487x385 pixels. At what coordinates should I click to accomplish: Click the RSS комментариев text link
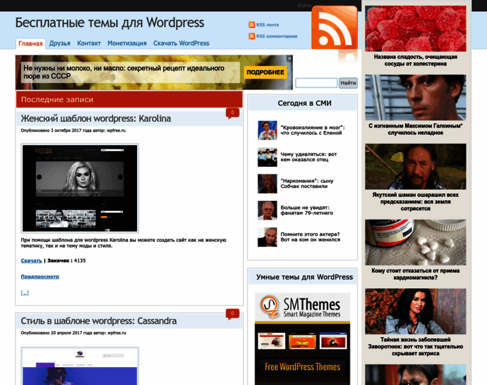[277, 37]
